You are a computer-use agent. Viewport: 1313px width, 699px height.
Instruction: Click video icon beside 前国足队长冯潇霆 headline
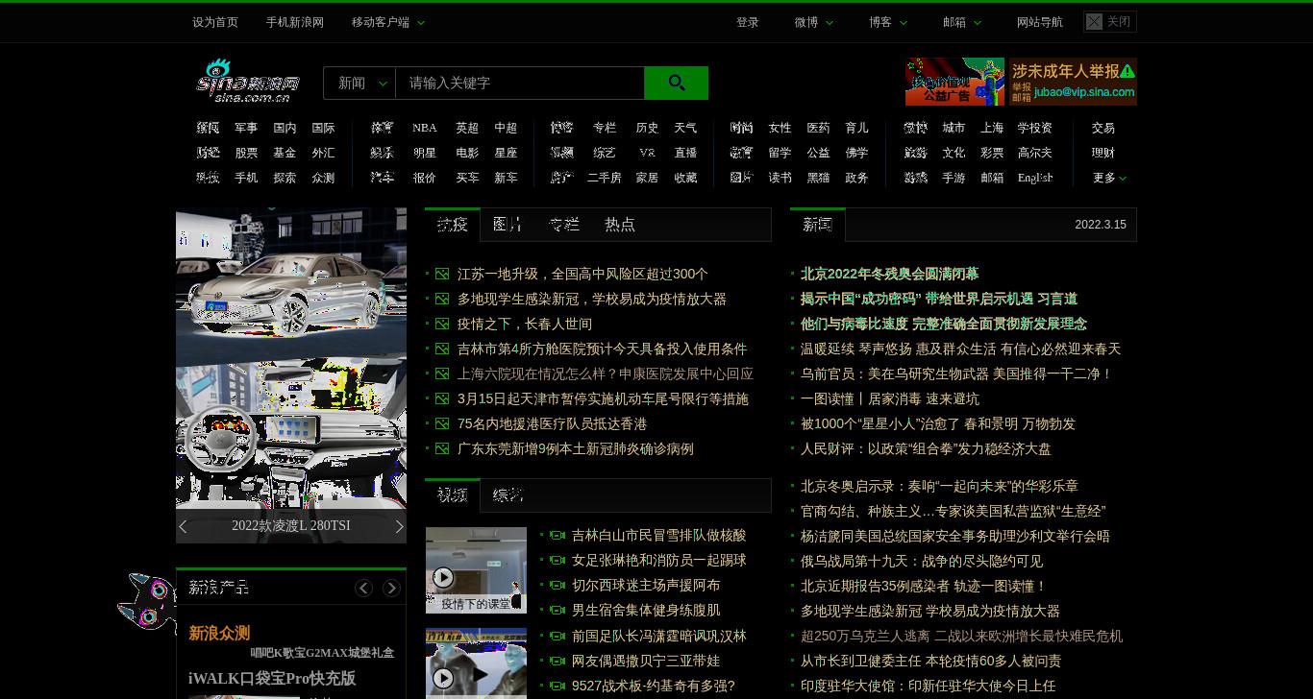557,636
